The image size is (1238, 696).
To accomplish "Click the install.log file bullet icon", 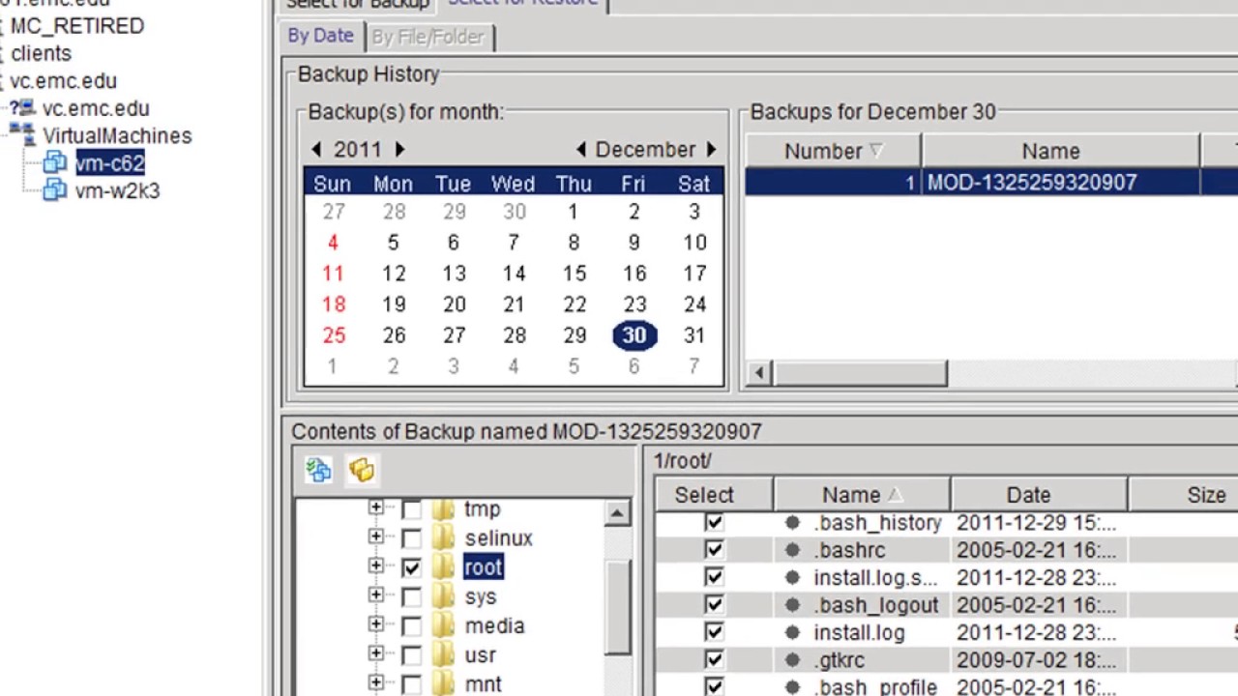I will click(x=792, y=633).
